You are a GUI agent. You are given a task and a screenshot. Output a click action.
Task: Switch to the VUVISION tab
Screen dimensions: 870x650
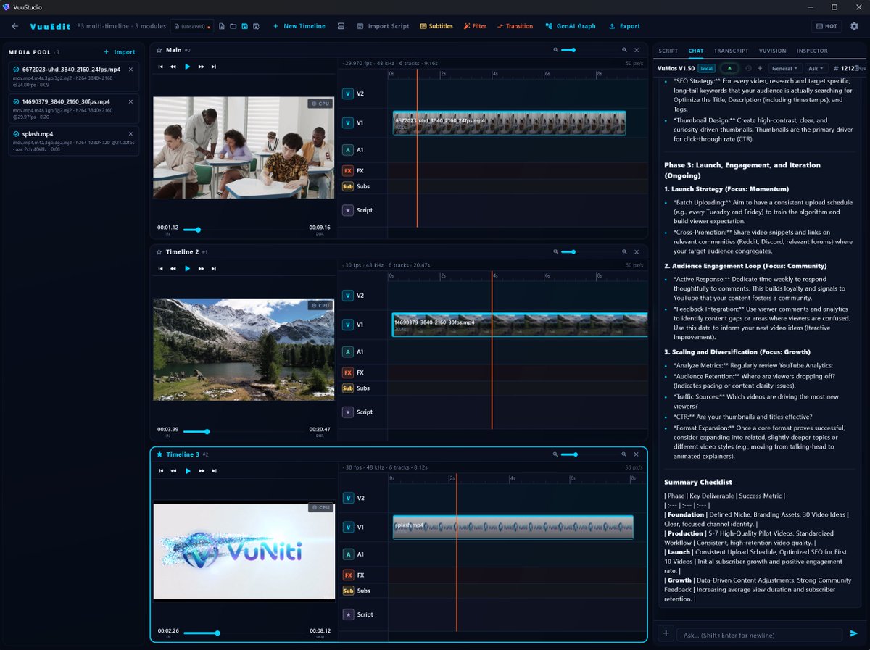[772, 51]
